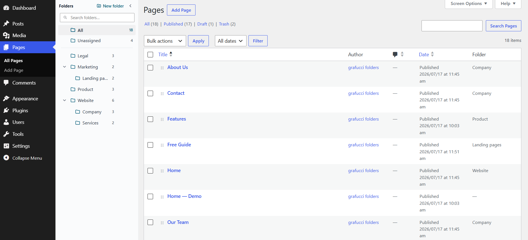Image resolution: width=528 pixels, height=240 pixels.
Task: Open the All dates dropdown
Action: click(231, 41)
